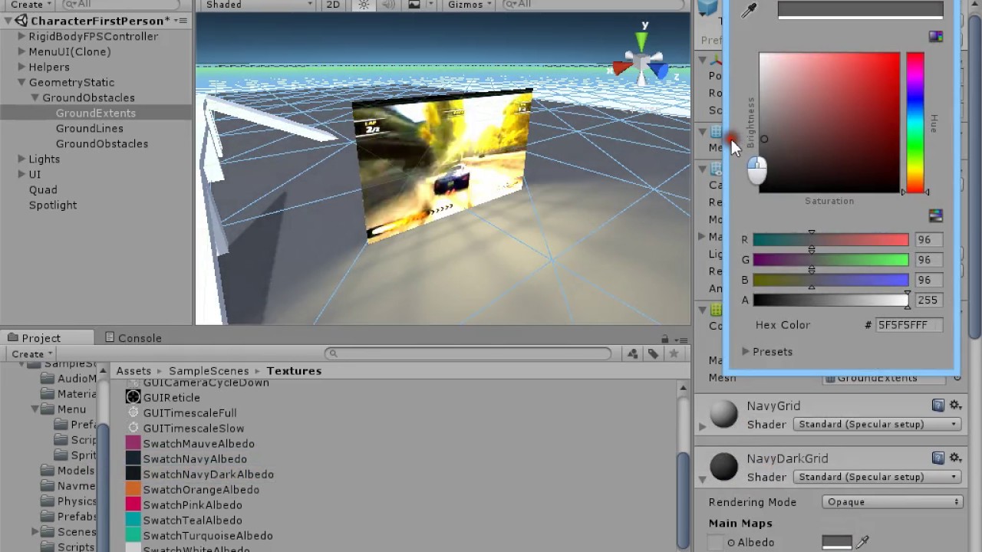Toggle 2D scene view mode
Screen dimensions: 982x552
click(x=333, y=5)
